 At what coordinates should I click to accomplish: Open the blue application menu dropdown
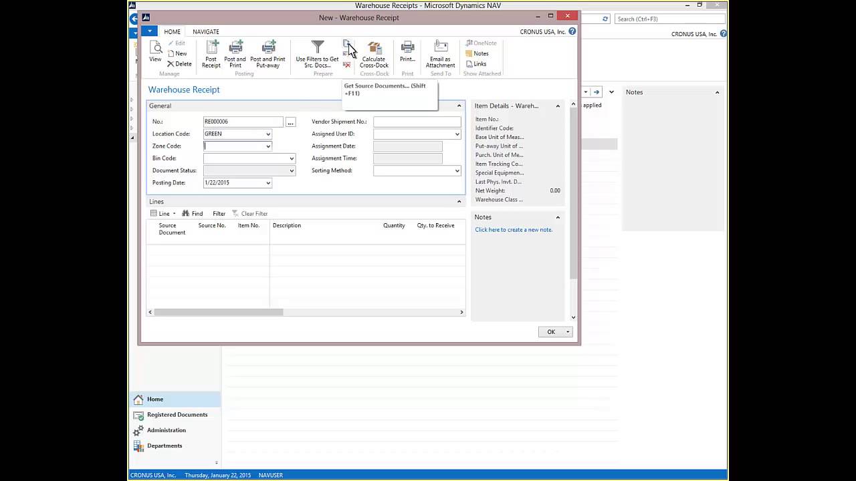[150, 31]
